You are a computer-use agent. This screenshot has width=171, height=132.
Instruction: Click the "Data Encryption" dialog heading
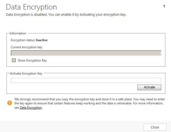(x=31, y=7)
